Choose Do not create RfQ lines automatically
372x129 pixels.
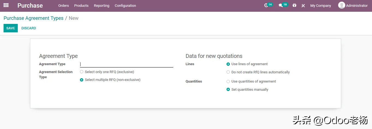pyautogui.click(x=228, y=72)
